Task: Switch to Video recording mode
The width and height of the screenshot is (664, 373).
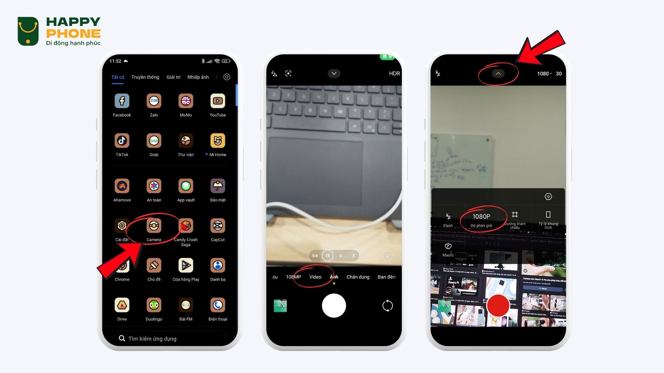Action: tap(316, 276)
